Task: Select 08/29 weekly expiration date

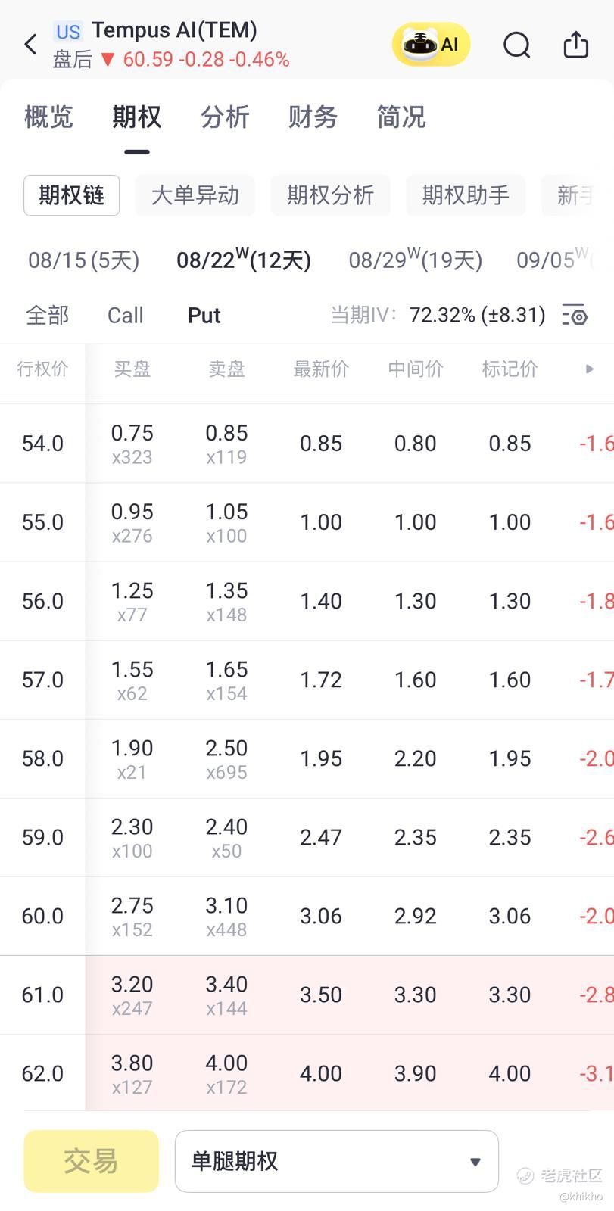Action: (415, 260)
